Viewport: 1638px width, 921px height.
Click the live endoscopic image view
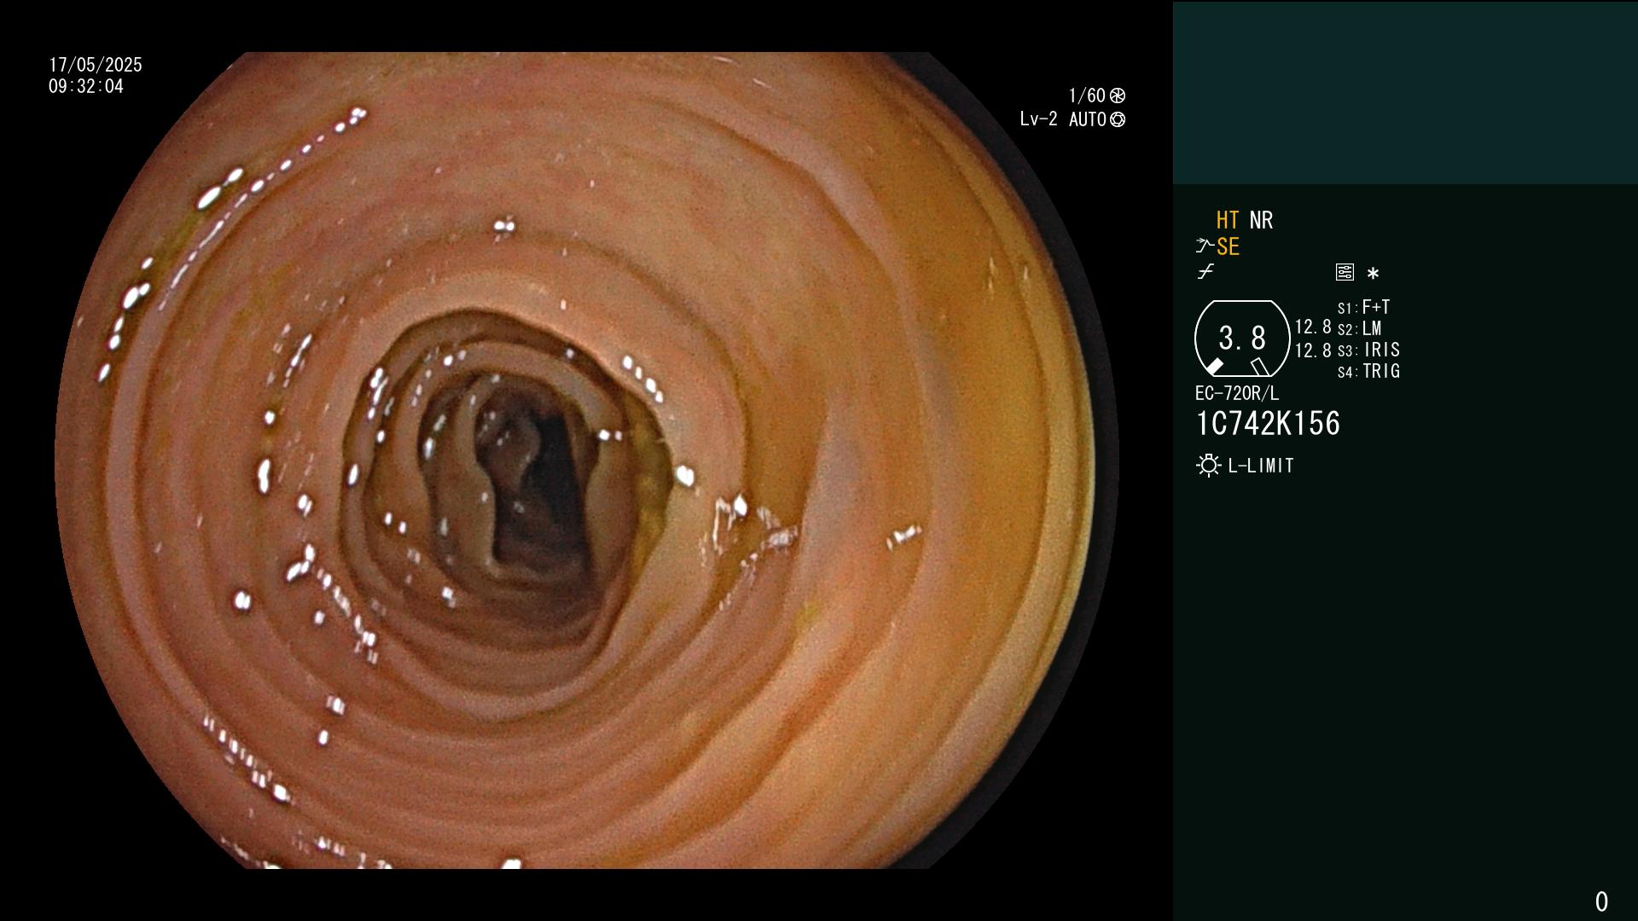[x=587, y=460]
